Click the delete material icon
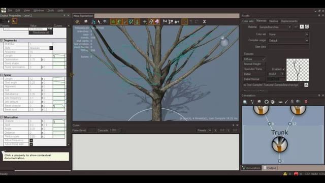325x183 pixels. point(307,27)
